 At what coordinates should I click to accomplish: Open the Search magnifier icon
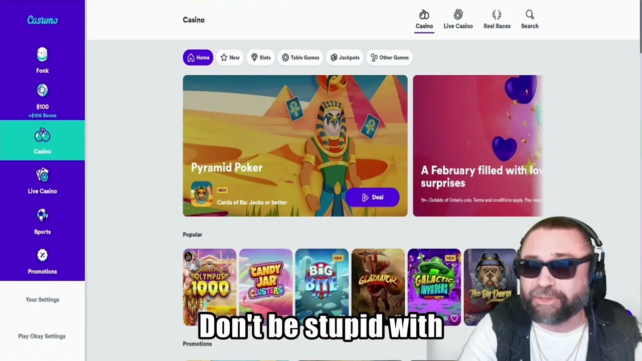tap(530, 15)
